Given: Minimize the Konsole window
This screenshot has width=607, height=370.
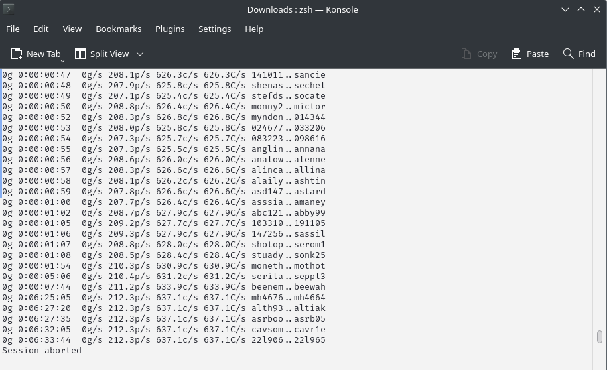Looking at the screenshot, I should coord(565,9).
